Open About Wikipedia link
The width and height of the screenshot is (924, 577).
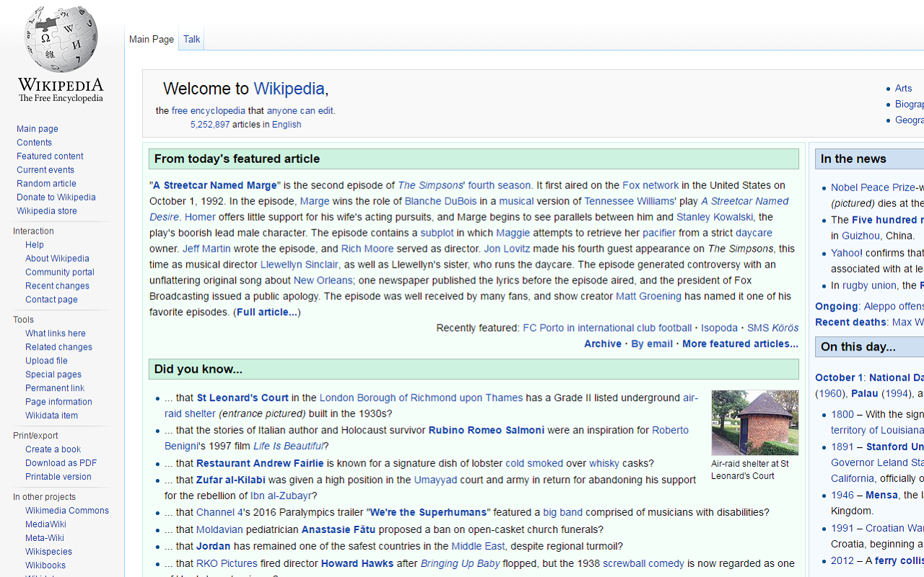coord(57,259)
